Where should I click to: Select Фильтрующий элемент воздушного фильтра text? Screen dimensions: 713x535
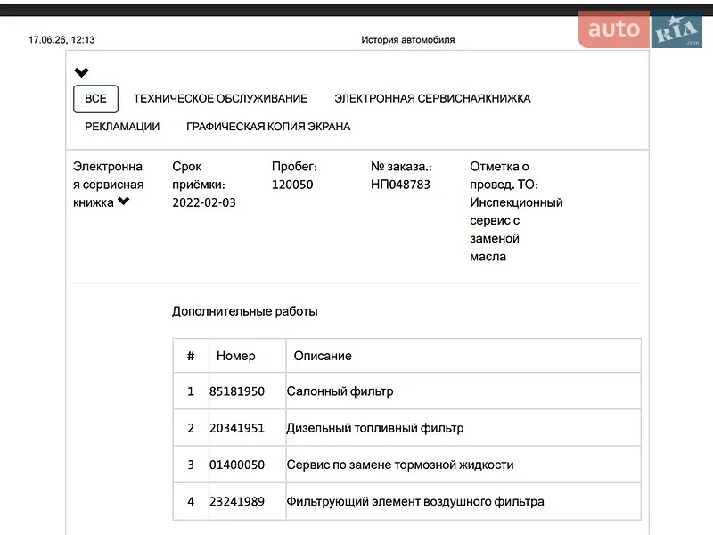coord(415,501)
